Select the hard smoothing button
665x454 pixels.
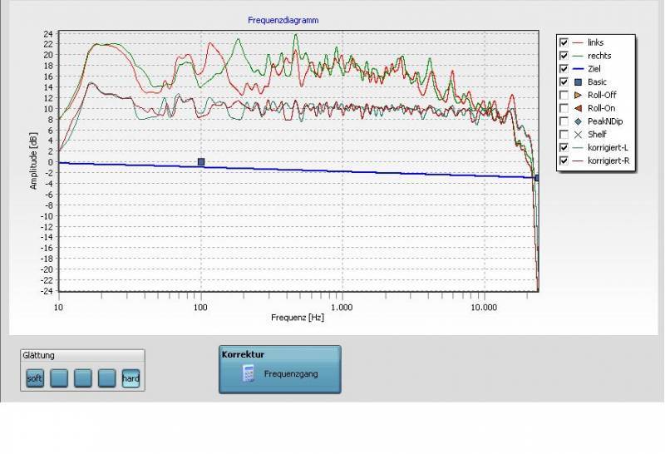131,378
